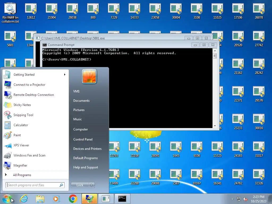Open Computer from Start menu
This screenshot has height=204, width=272.
(x=80, y=129)
